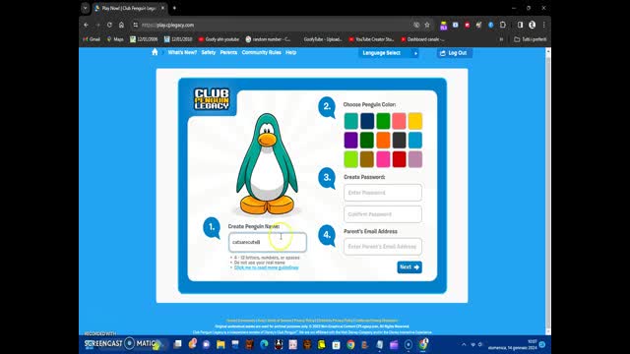Screen dimensions: 630x354
Task: Open File Explorer from the taskbar
Action: click(x=220, y=344)
